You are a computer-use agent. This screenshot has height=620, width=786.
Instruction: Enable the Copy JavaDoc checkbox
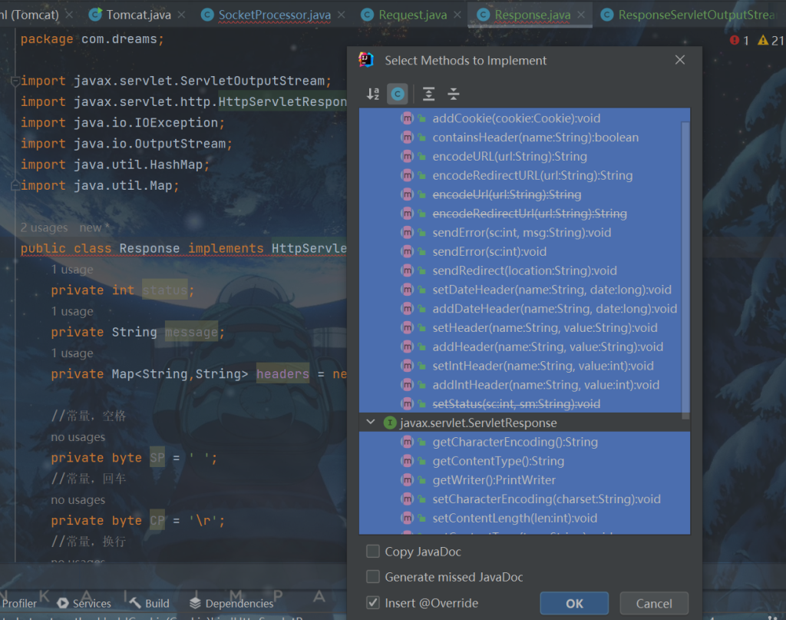tap(373, 552)
